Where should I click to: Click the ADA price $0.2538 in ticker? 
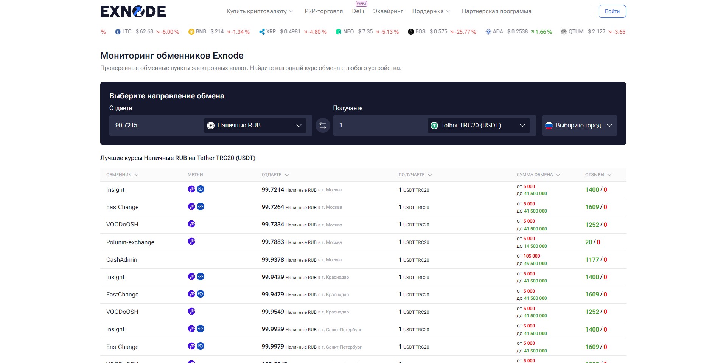coord(518,32)
